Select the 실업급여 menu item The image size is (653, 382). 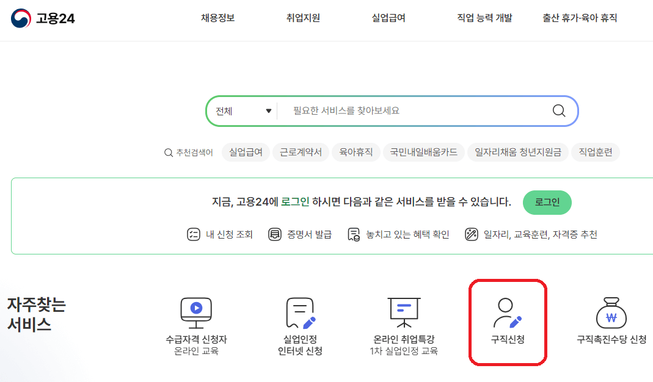click(387, 18)
